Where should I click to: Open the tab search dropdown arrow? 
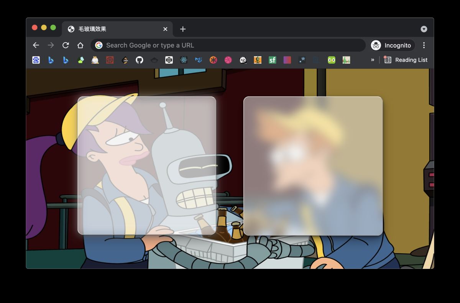pos(424,29)
